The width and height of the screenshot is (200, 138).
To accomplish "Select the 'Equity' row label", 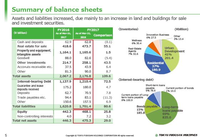I will pyautogui.click(x=22, y=112).
